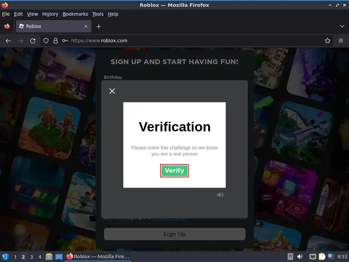349x262 pixels.
Task: Open the clipboard manager tray icon
Action: [x=322, y=257]
